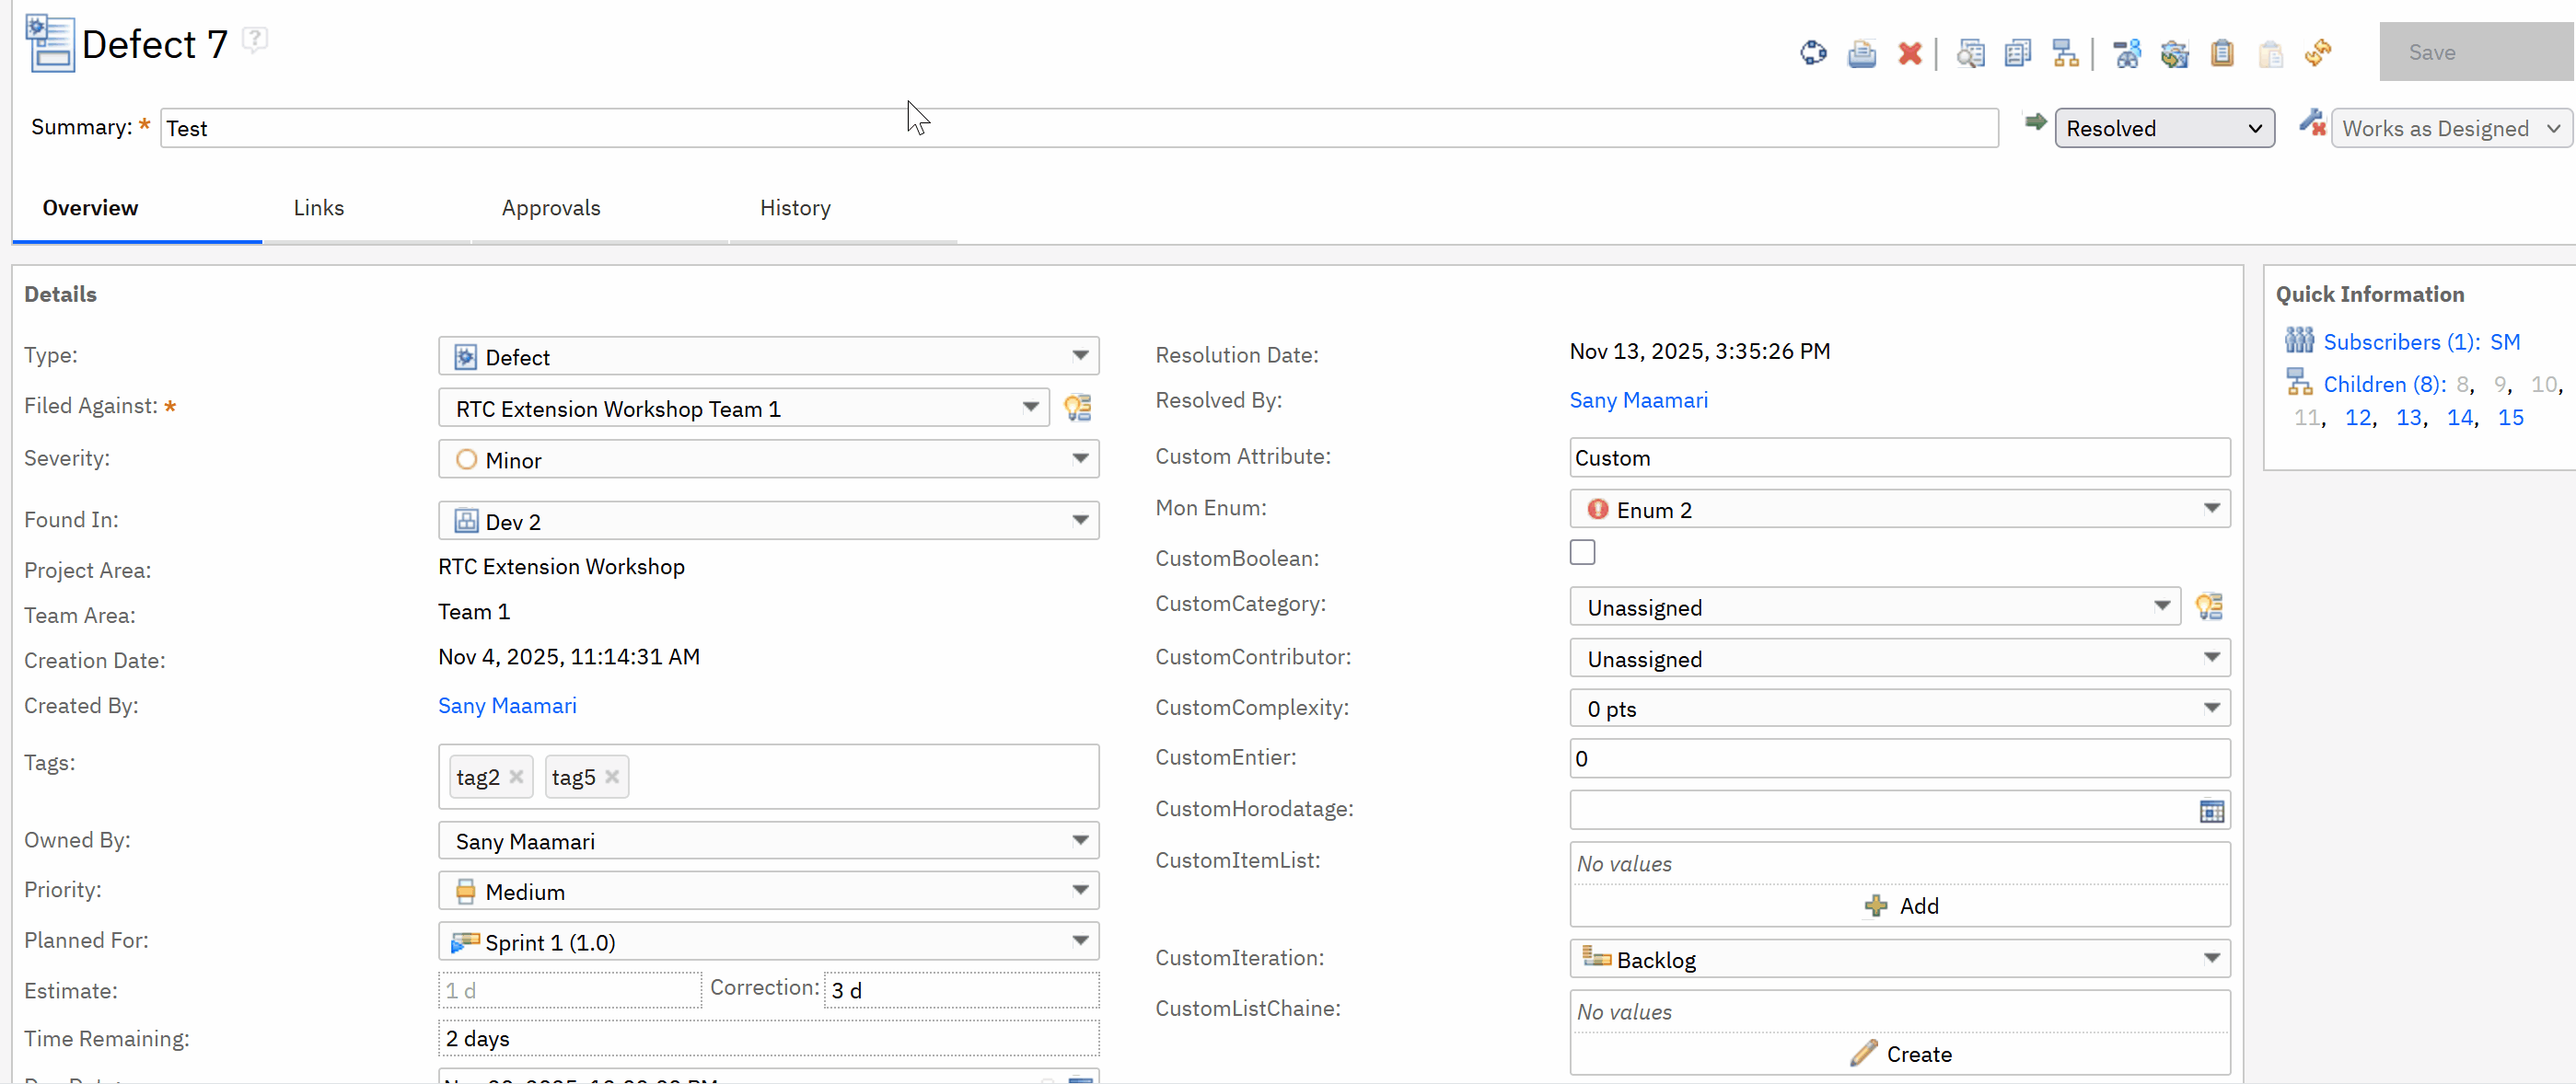Open child work item 8
2576x1084 pixels.
[2462, 384]
